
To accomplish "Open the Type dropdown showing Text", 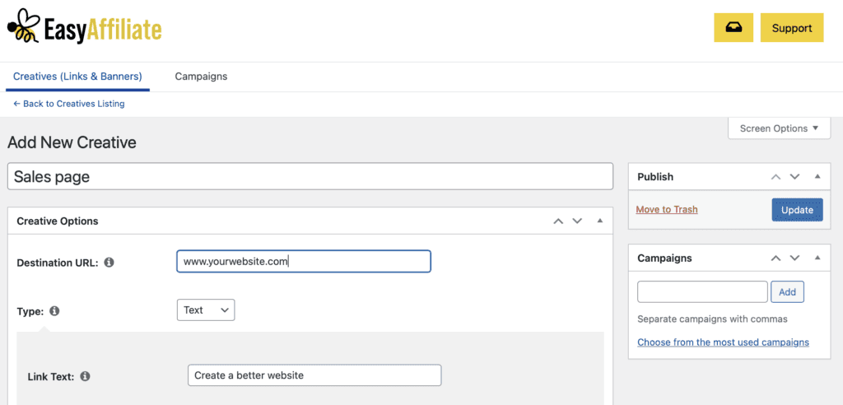I will (206, 310).
